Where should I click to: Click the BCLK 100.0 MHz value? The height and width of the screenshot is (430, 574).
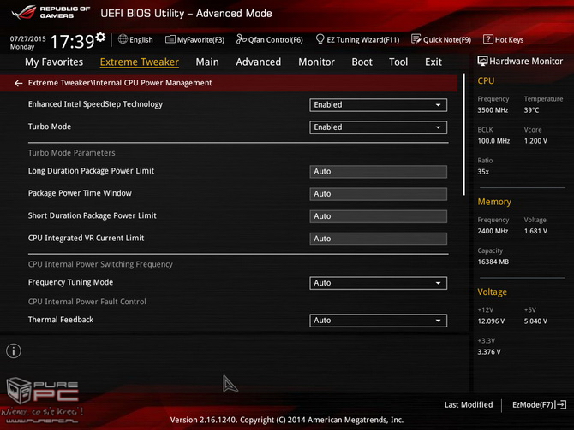point(493,141)
